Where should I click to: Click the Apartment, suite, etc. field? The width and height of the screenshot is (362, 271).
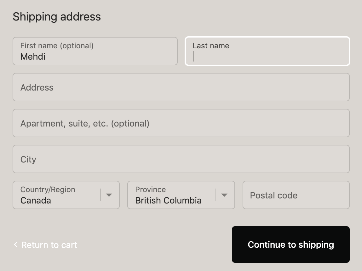click(181, 123)
